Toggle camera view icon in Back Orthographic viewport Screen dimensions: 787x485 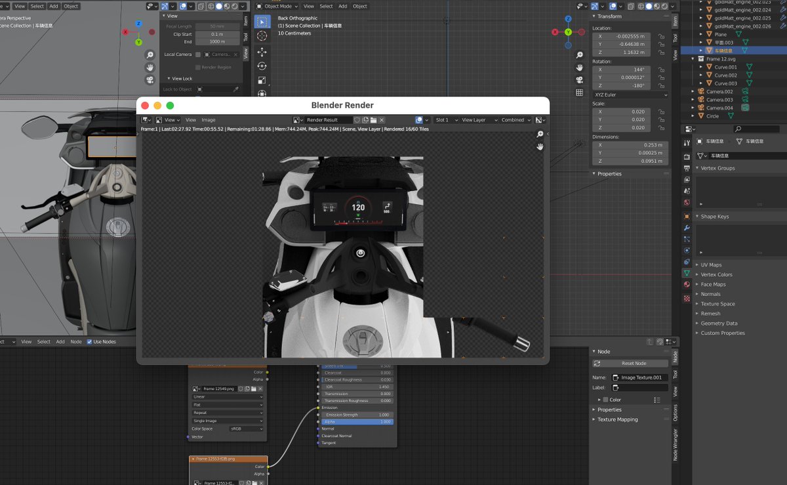579,80
